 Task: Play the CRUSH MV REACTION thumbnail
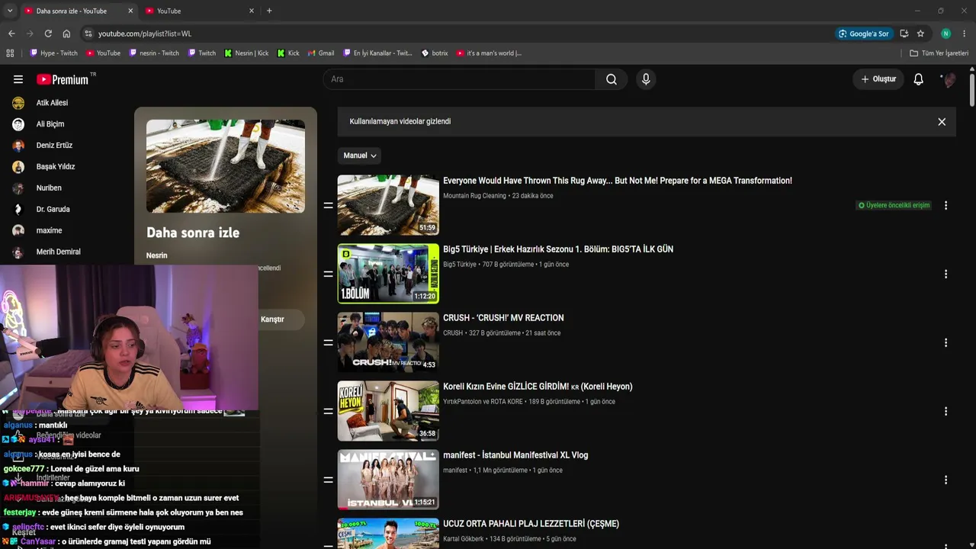[388, 342]
